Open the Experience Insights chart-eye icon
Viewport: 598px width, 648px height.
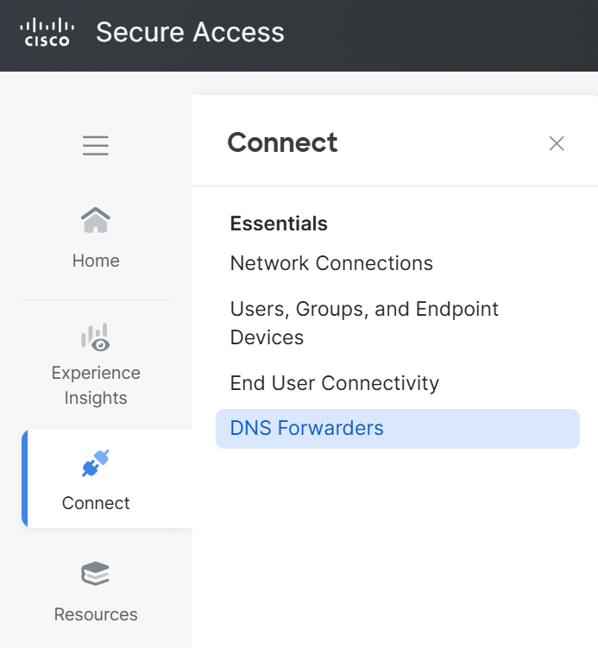(96, 337)
